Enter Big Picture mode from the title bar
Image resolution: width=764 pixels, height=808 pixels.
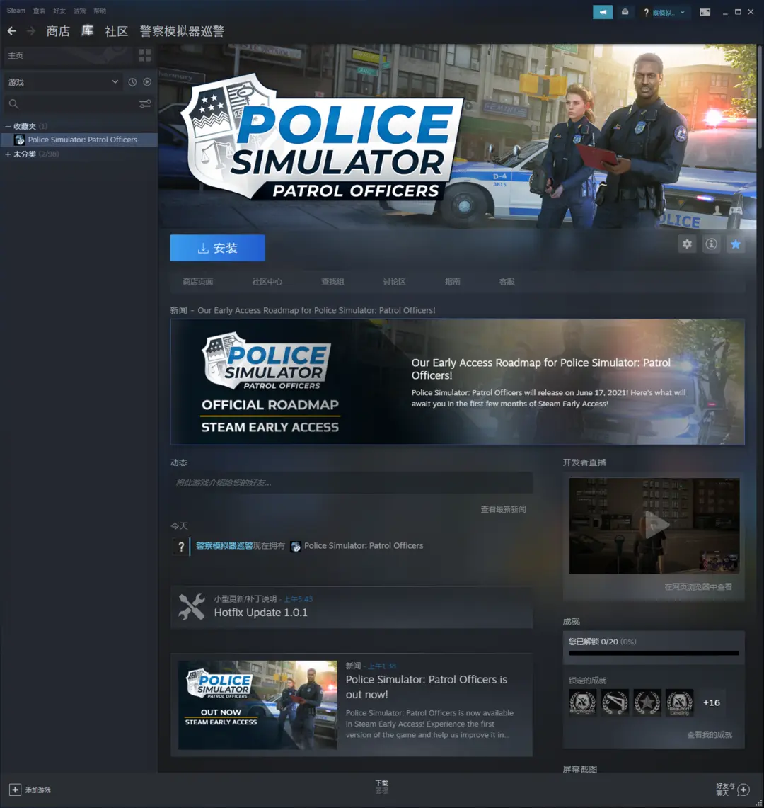coord(705,12)
